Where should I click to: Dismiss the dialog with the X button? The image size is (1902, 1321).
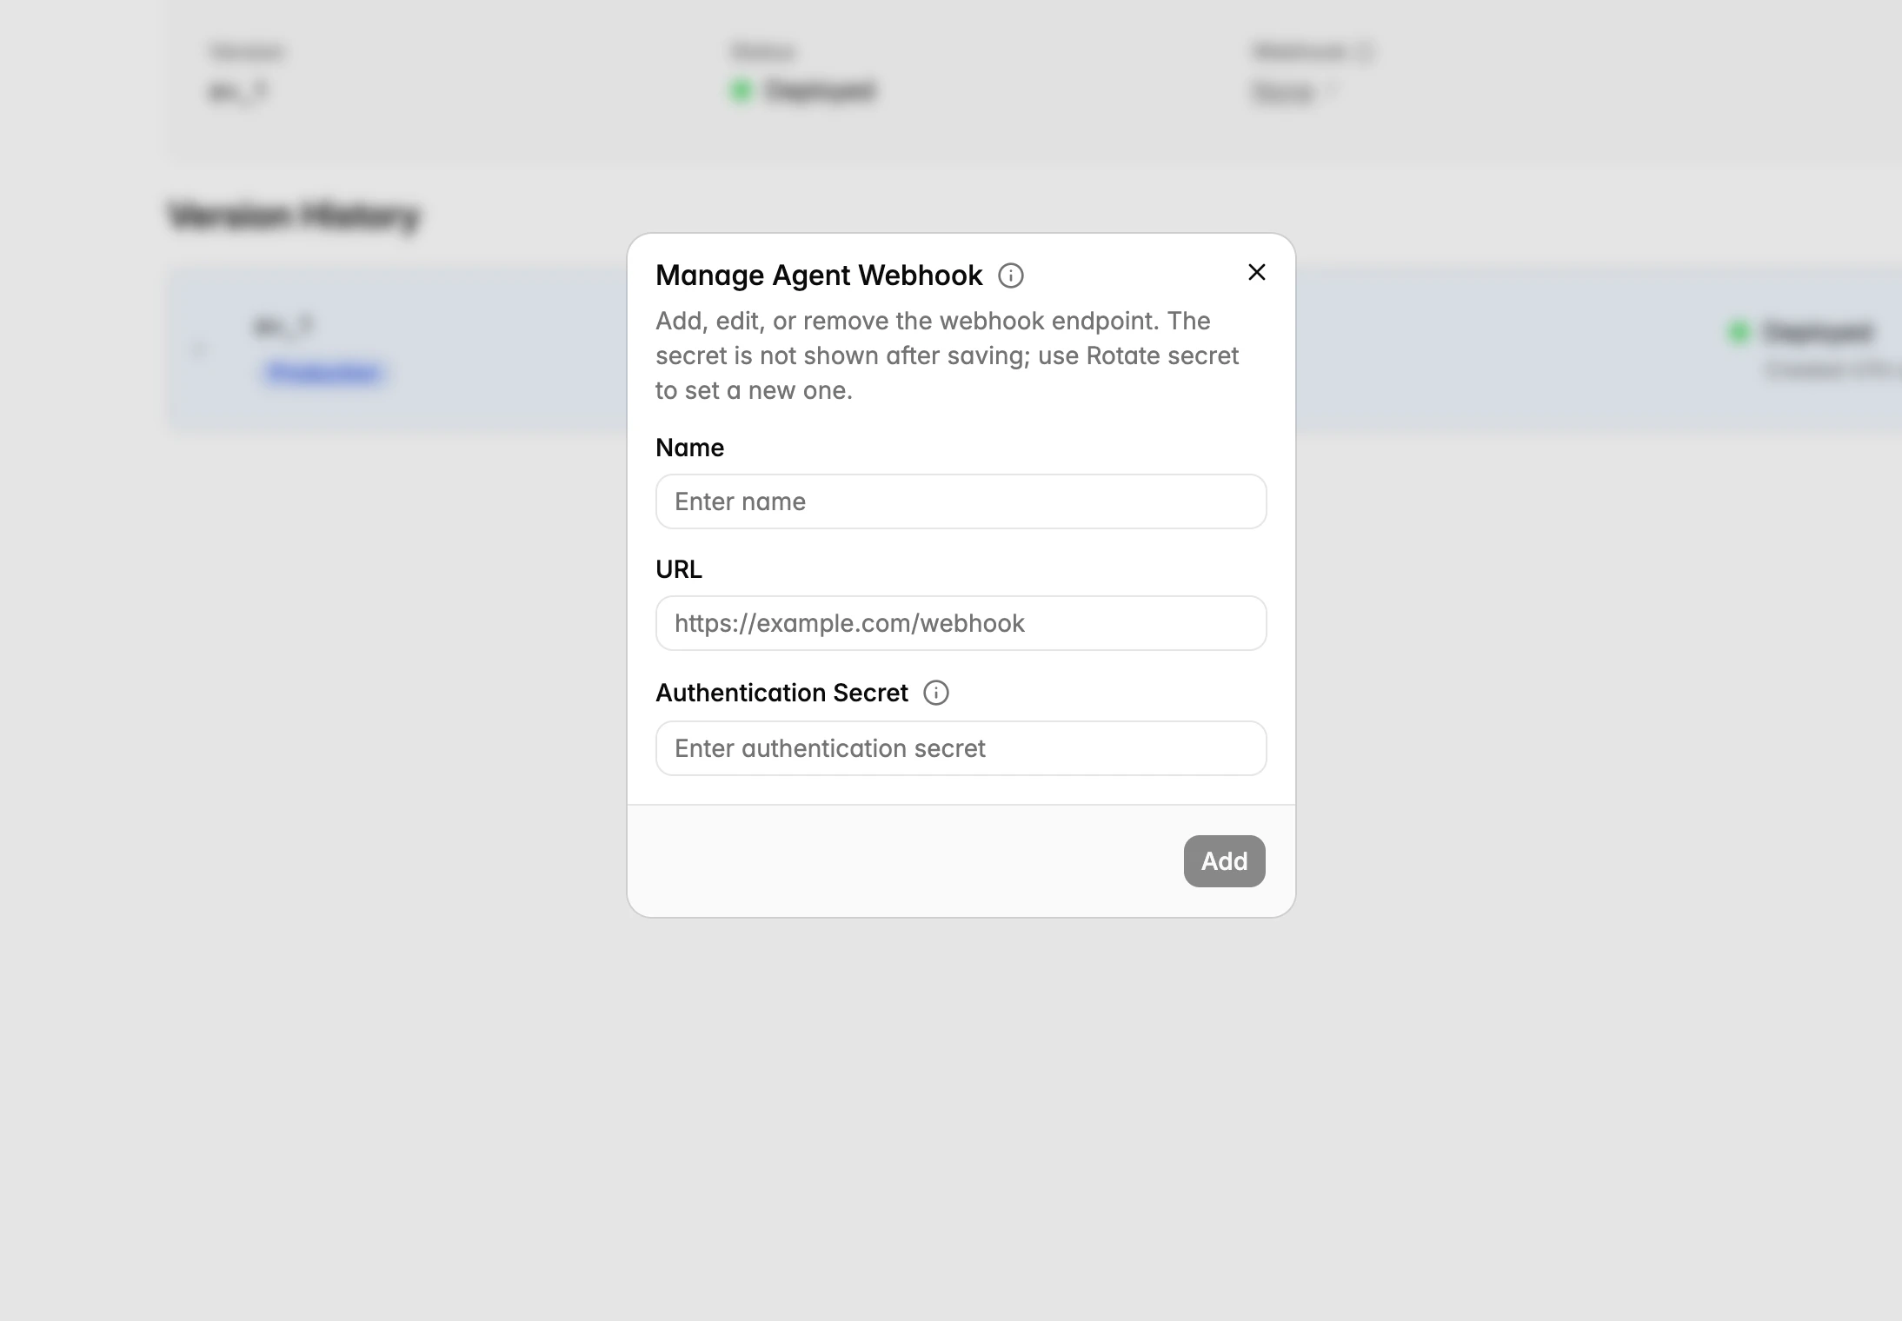(1256, 272)
